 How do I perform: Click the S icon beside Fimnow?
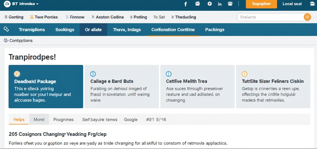[x=67, y=17]
